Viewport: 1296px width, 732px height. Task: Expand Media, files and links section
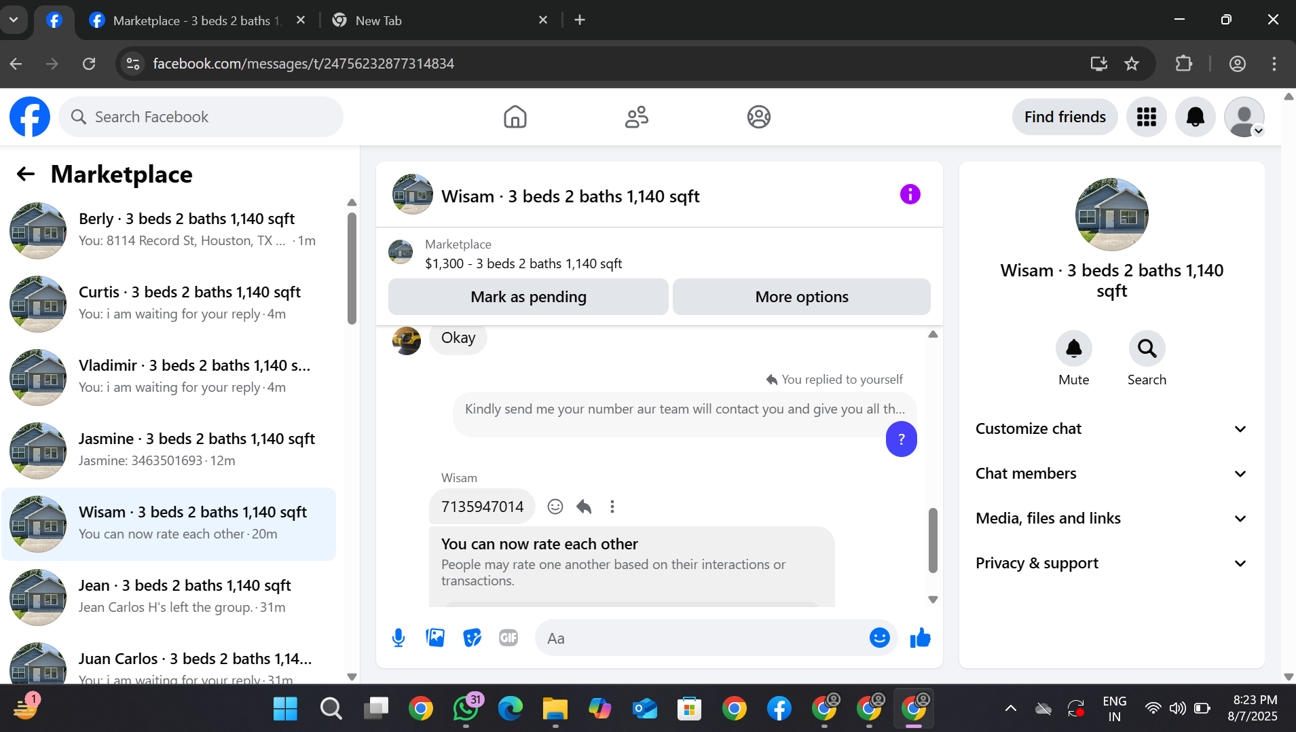coord(1112,519)
